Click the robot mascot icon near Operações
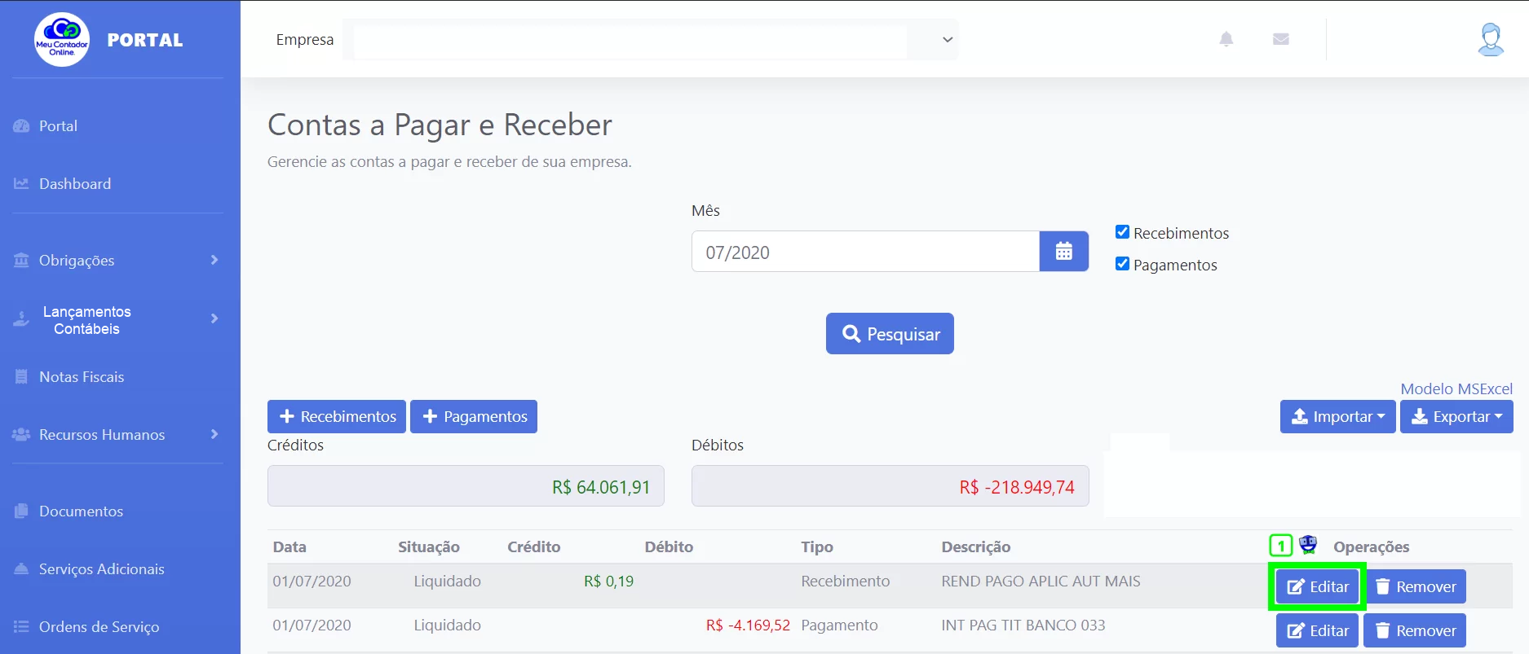Viewport: 1529px width, 654px height. [1308, 544]
